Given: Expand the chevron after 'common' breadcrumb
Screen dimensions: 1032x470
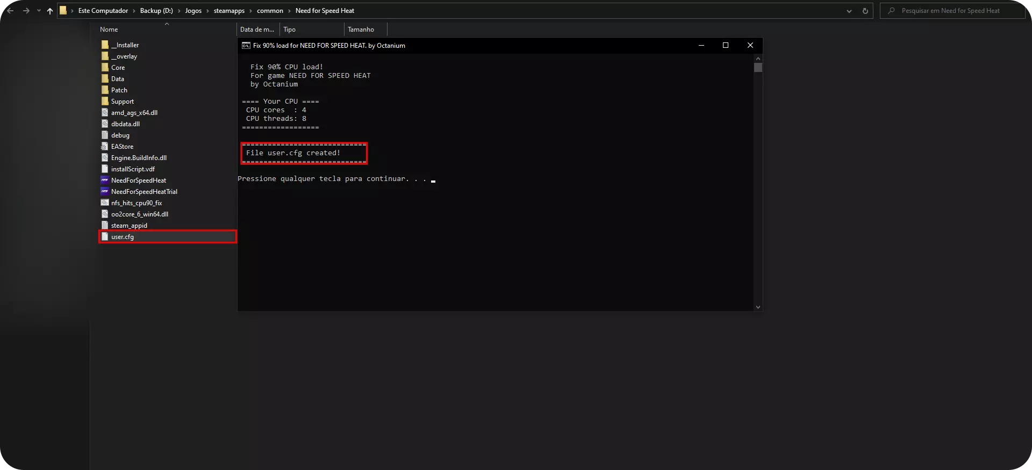Looking at the screenshot, I should coord(289,11).
